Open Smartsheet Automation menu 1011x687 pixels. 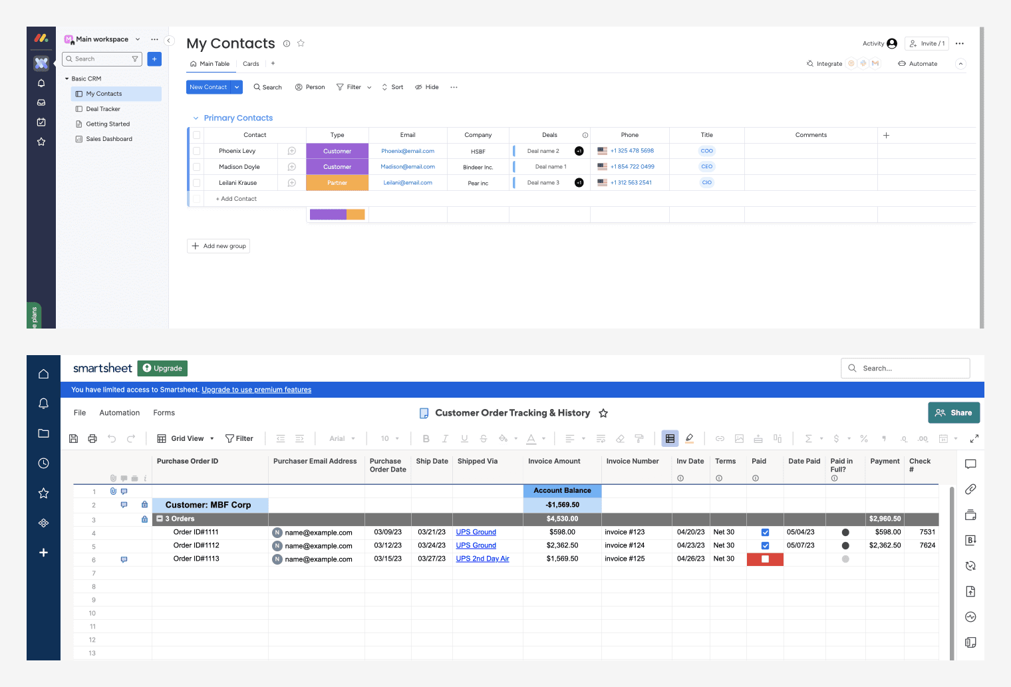pyautogui.click(x=120, y=413)
